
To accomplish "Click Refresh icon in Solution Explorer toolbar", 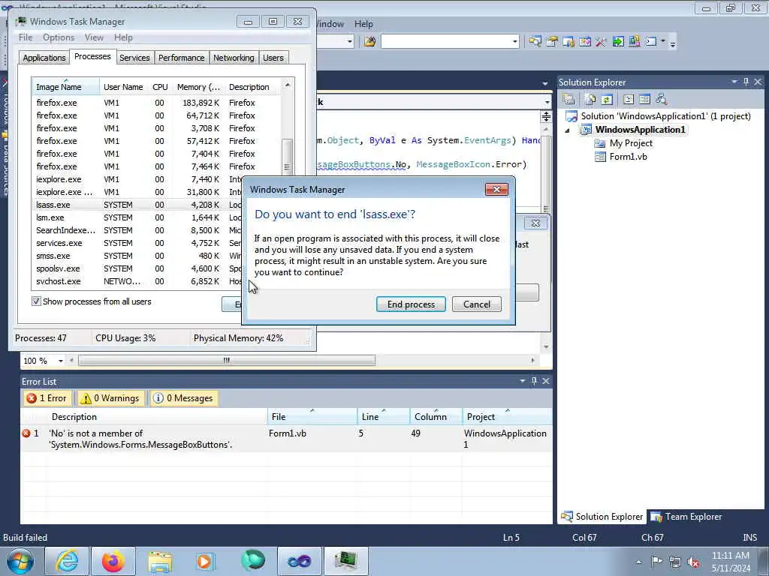I will tap(607, 100).
